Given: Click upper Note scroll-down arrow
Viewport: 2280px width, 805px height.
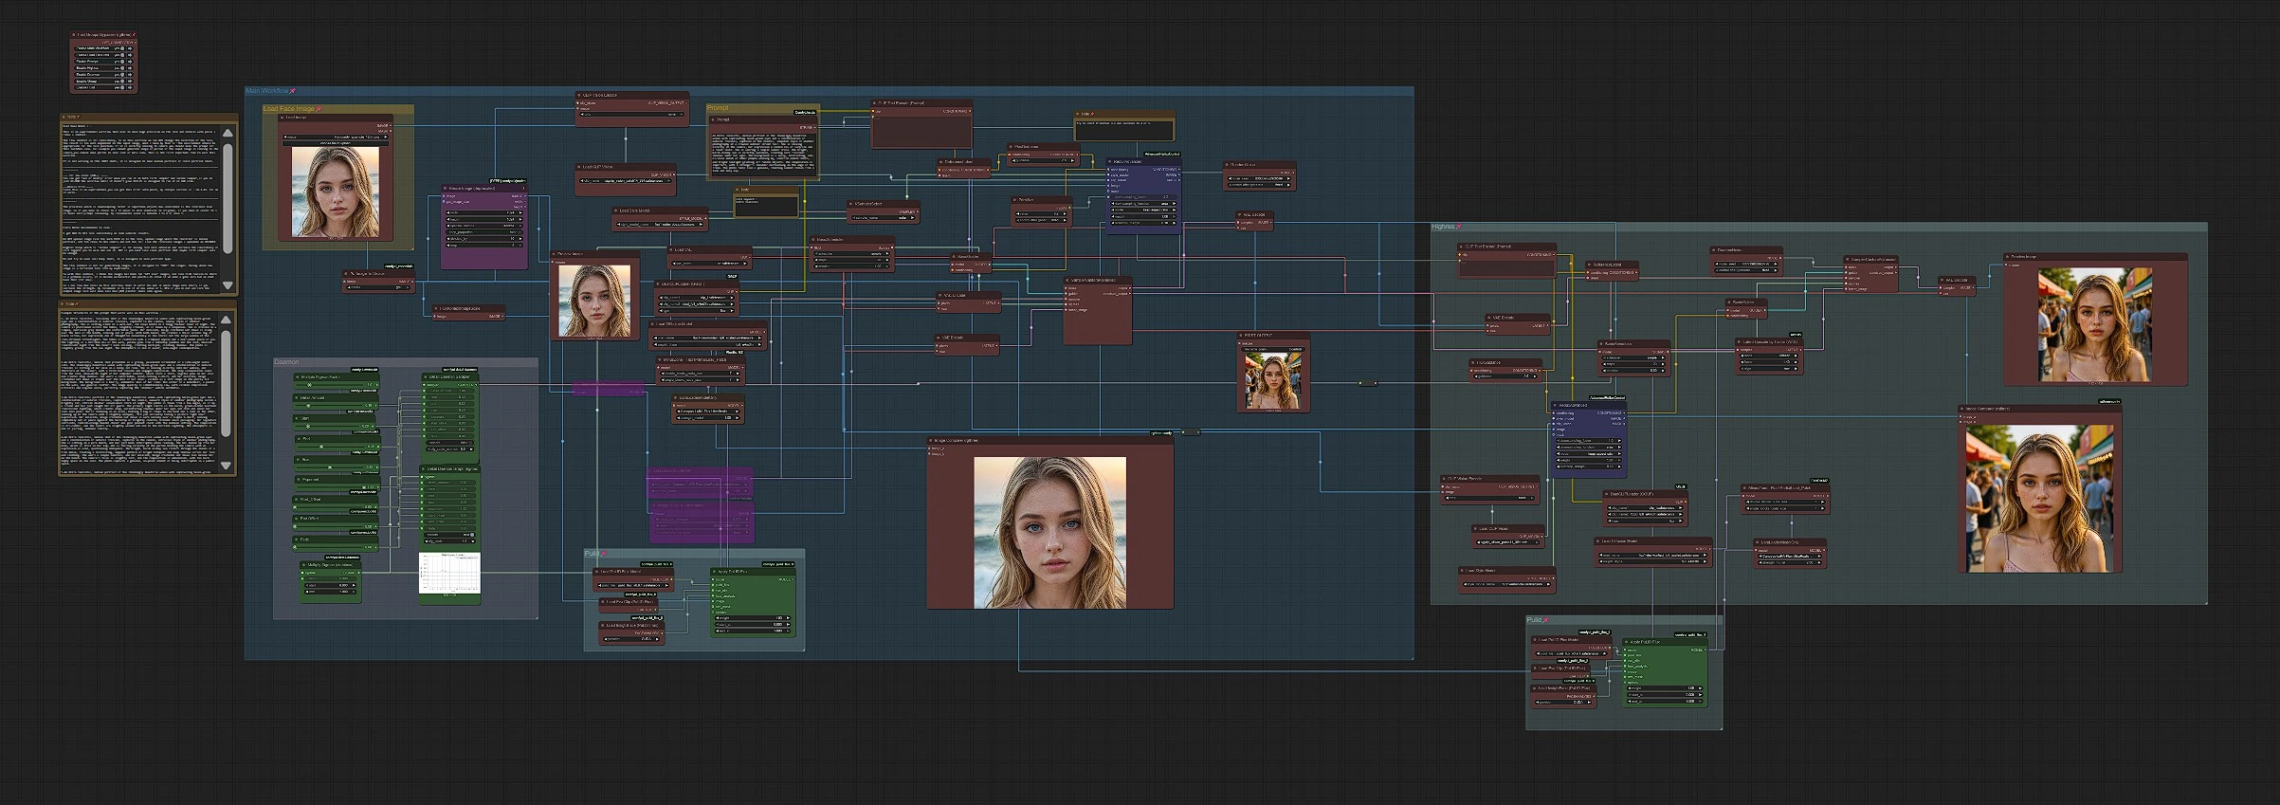Looking at the screenshot, I should (228, 285).
